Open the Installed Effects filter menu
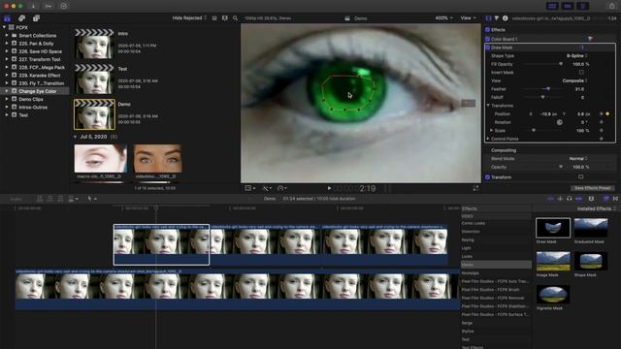This screenshot has width=621, height=349. coord(597,208)
